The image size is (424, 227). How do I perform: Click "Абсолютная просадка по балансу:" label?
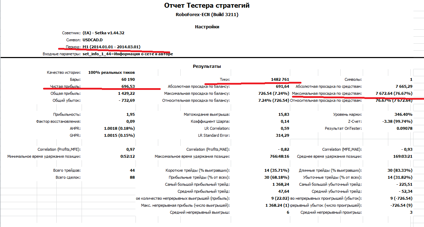point(199,86)
